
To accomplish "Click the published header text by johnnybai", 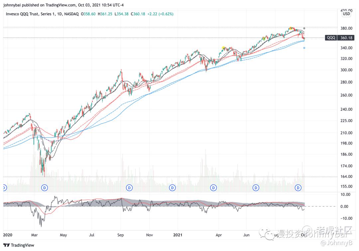I will pos(63,5).
